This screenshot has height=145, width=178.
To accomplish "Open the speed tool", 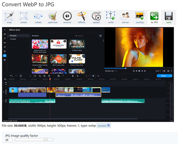I will tap(96, 17).
